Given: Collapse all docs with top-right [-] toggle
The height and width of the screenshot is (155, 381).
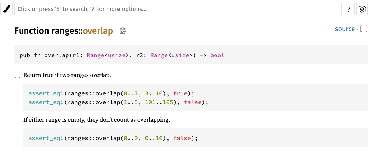Looking at the screenshot, I should pos(364,29).
